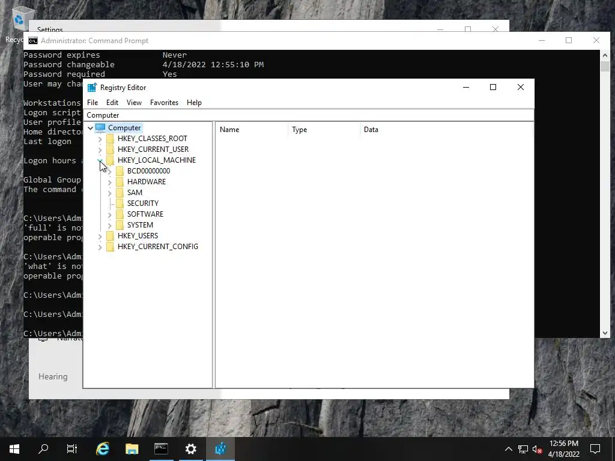Expand the SAM key chevron

pyautogui.click(x=110, y=193)
